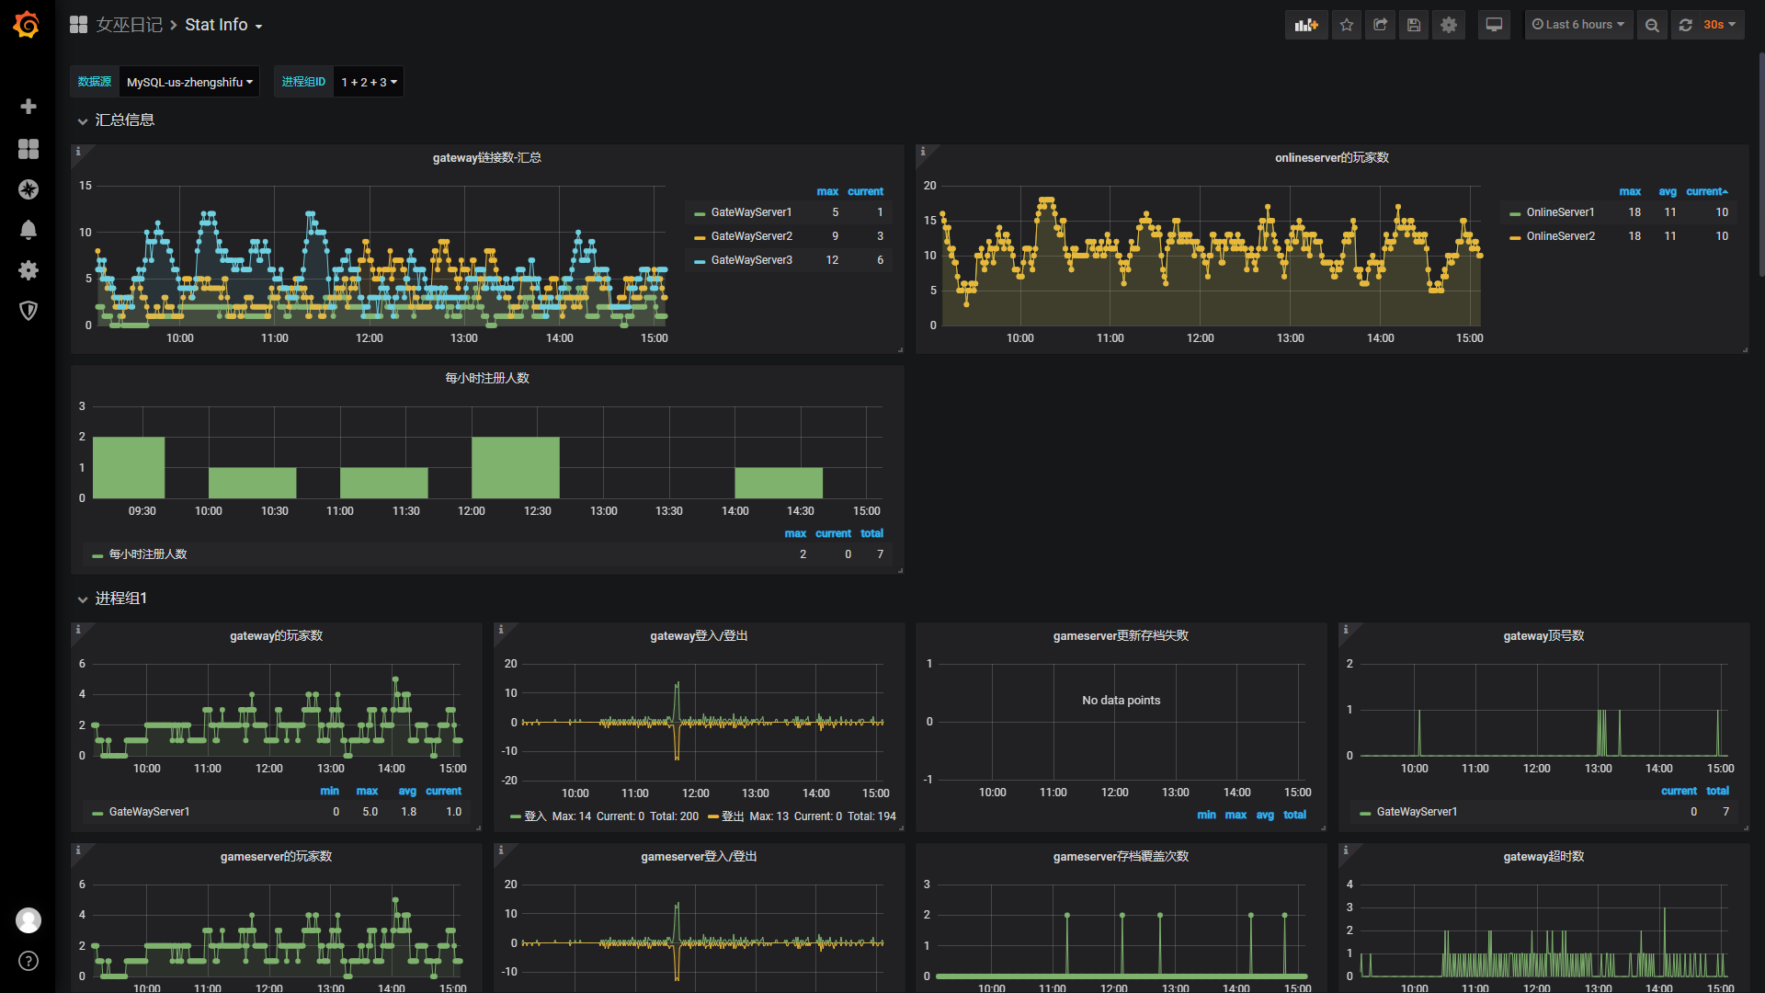Open the MySQL-us-zhengshifu datasource dropdown

(x=188, y=82)
